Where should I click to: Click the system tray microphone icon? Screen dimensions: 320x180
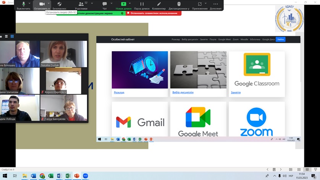(280, 176)
